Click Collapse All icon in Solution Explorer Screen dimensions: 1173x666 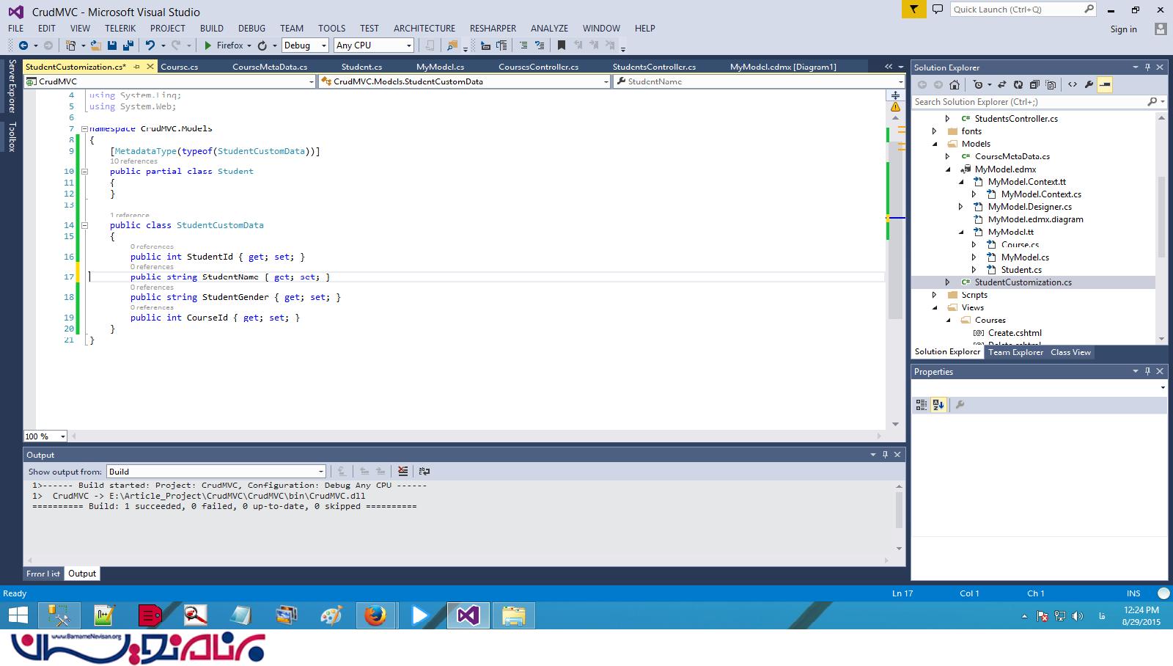[x=1034, y=85]
